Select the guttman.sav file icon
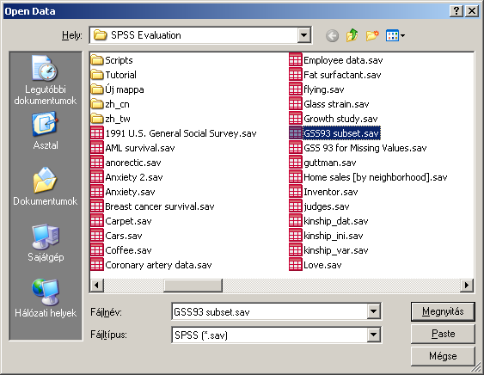This screenshot has height=375, width=484. [296, 163]
